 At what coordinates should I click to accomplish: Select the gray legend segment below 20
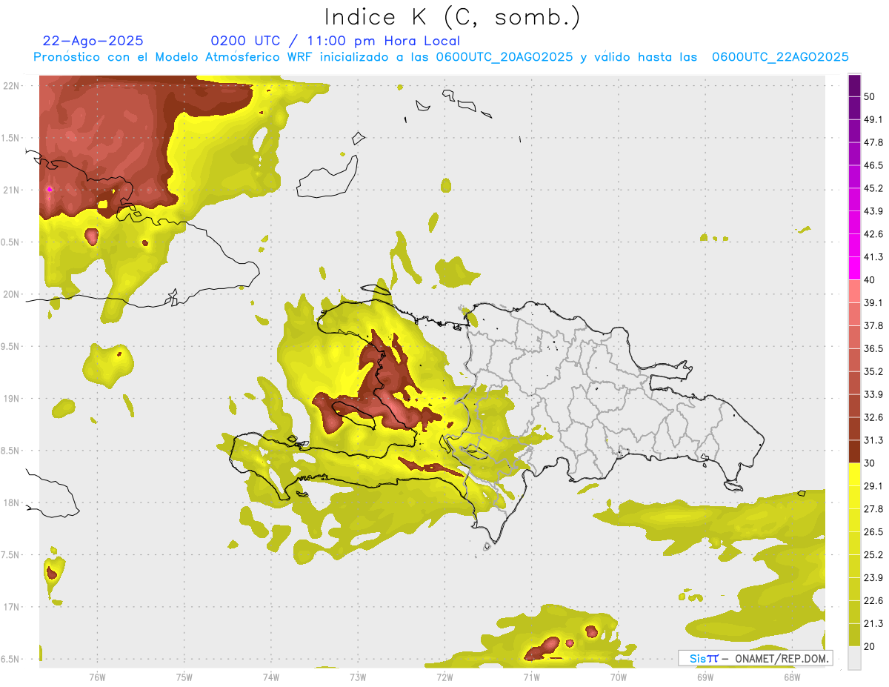(855, 657)
